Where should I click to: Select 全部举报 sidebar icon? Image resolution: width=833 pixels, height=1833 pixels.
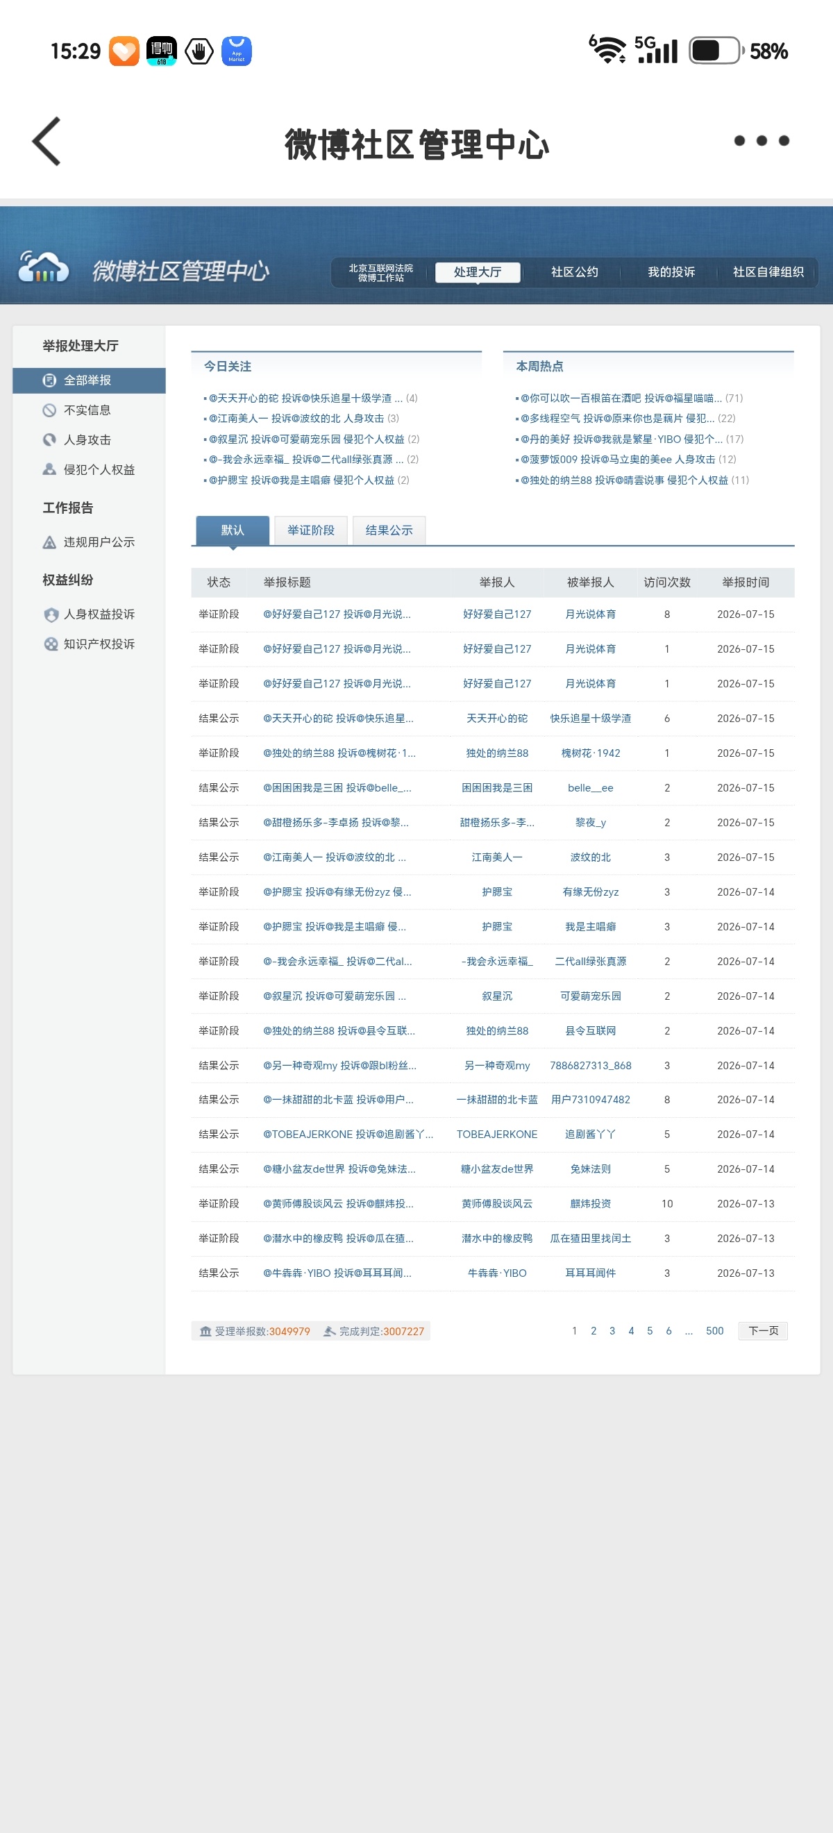[x=49, y=380]
